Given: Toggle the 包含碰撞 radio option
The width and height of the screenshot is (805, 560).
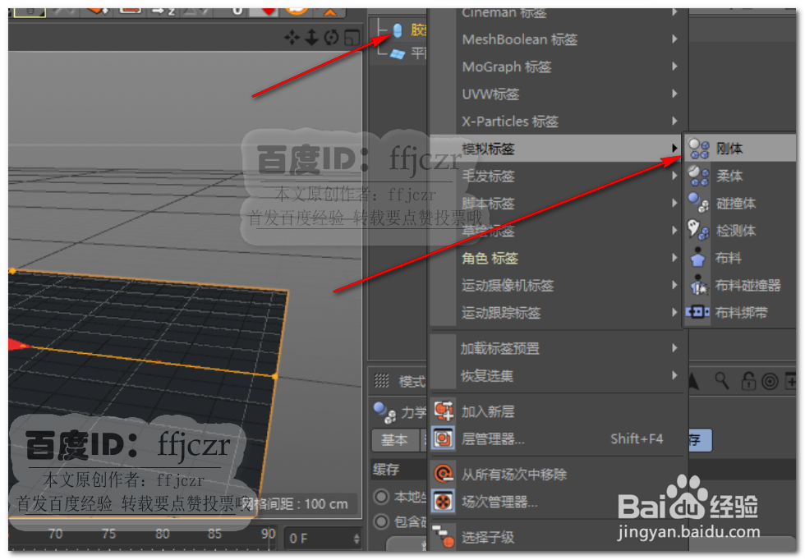Looking at the screenshot, I should coord(380,522).
